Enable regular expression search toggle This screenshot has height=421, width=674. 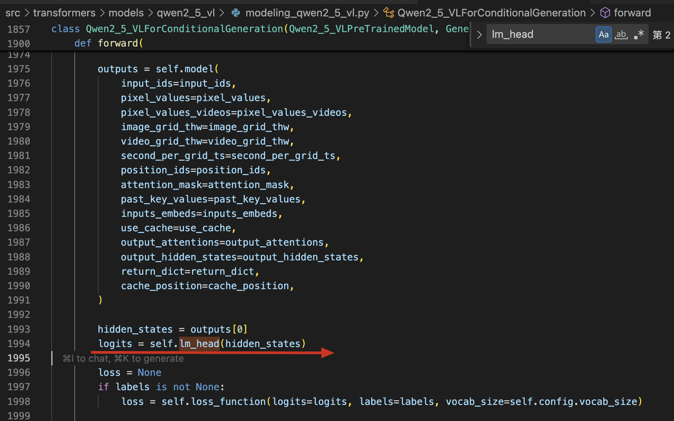click(x=639, y=34)
